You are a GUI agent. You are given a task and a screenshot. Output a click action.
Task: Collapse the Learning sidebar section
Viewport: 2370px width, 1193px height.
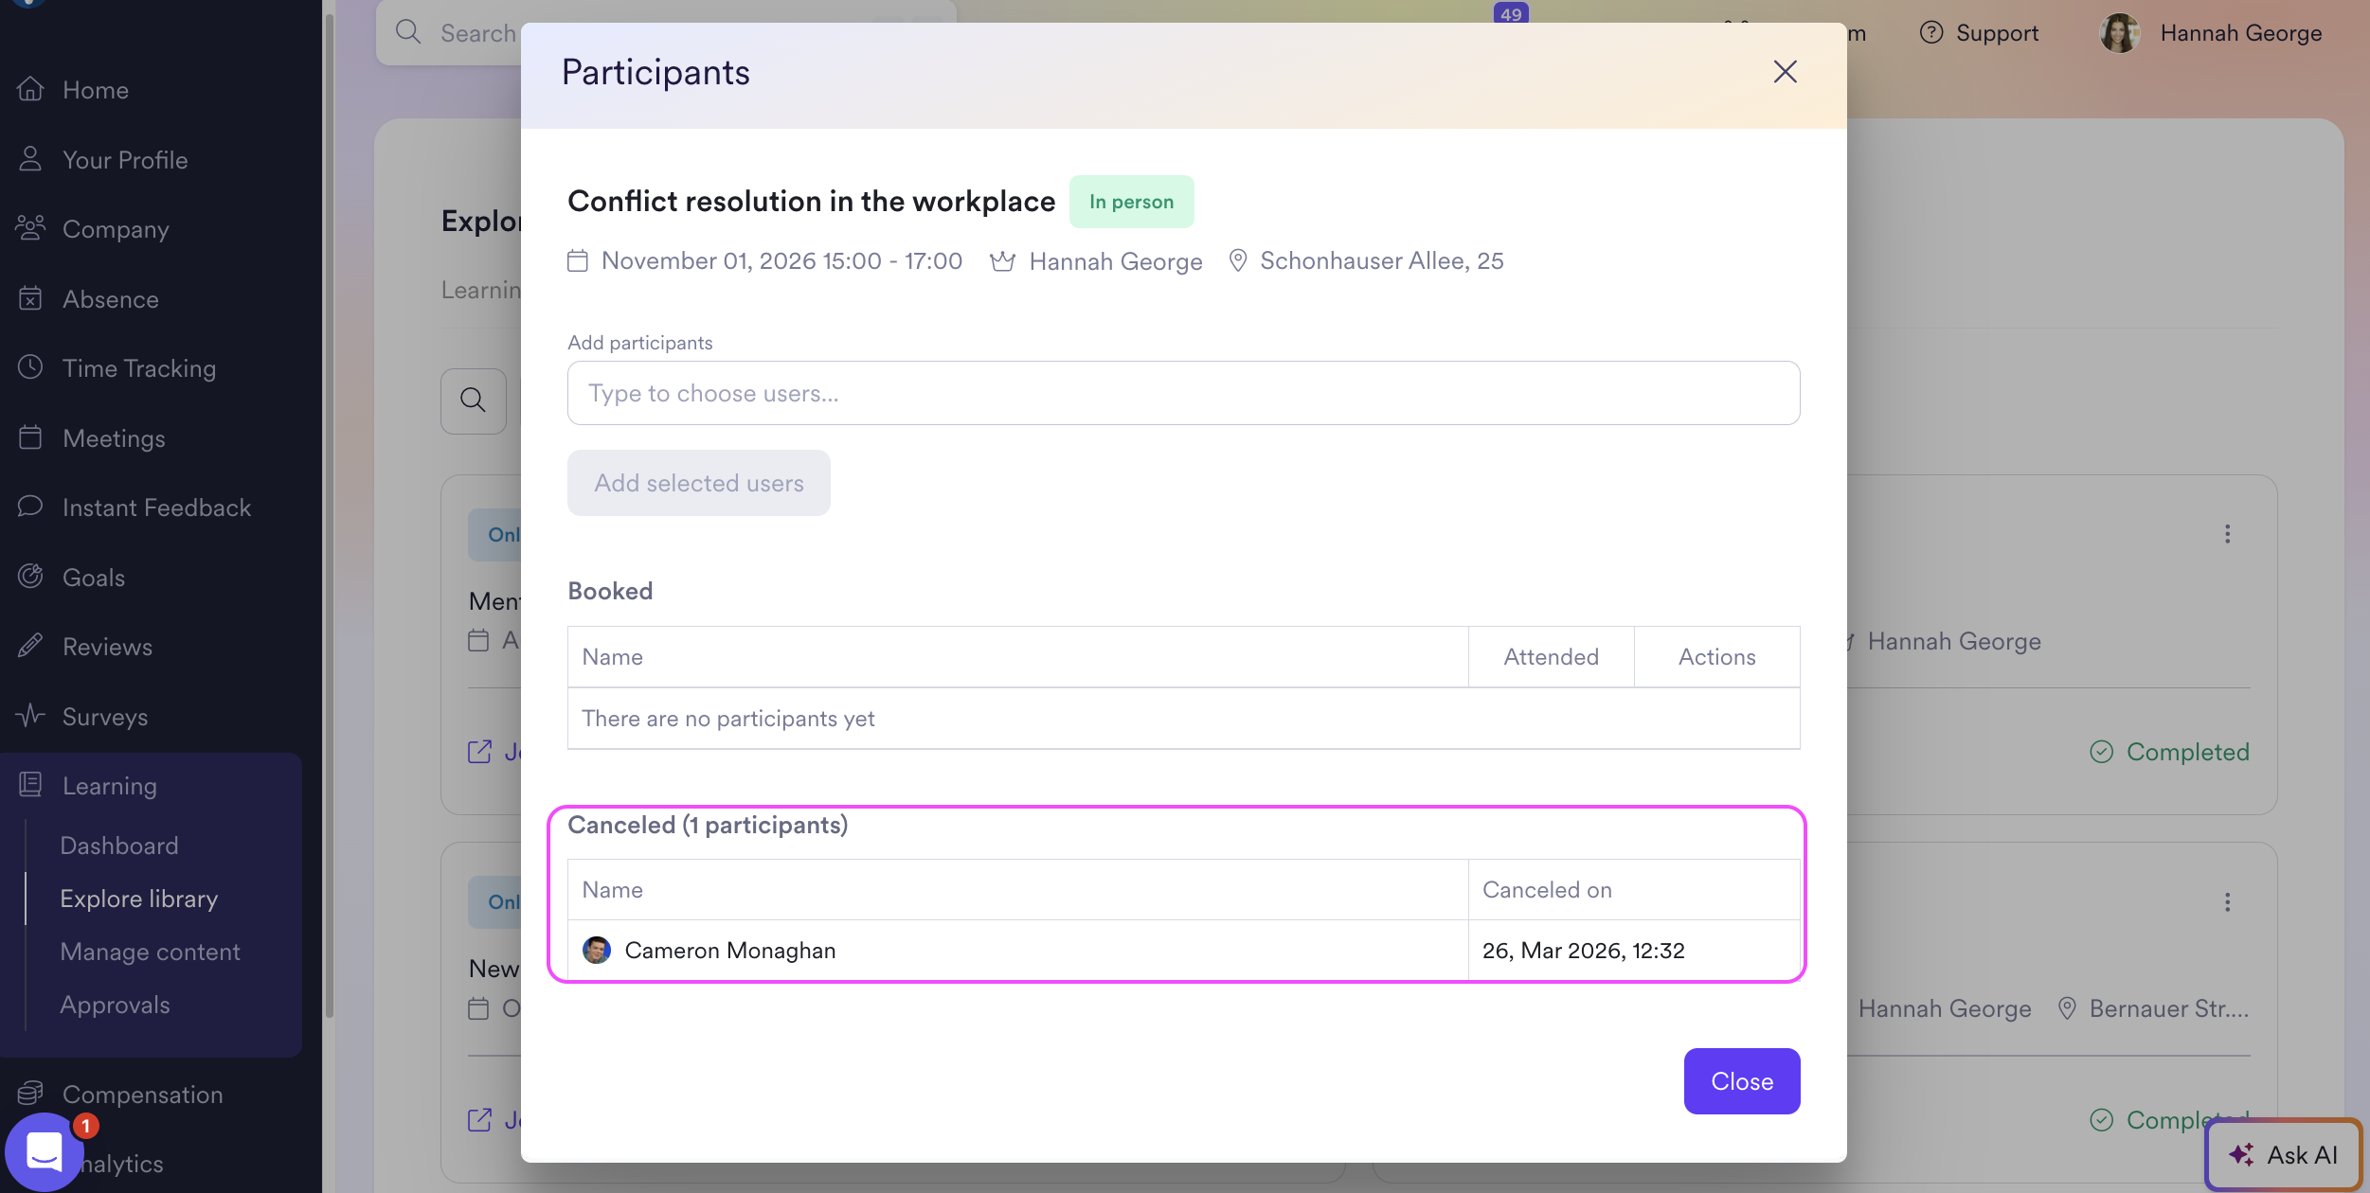tap(109, 786)
